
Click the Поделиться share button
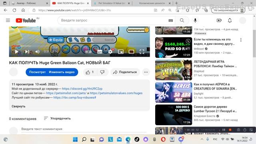[x=125, y=72]
